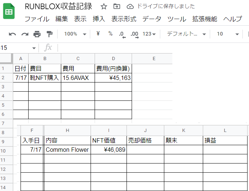
Task: Click the formula bar input
Action: coord(153,48)
